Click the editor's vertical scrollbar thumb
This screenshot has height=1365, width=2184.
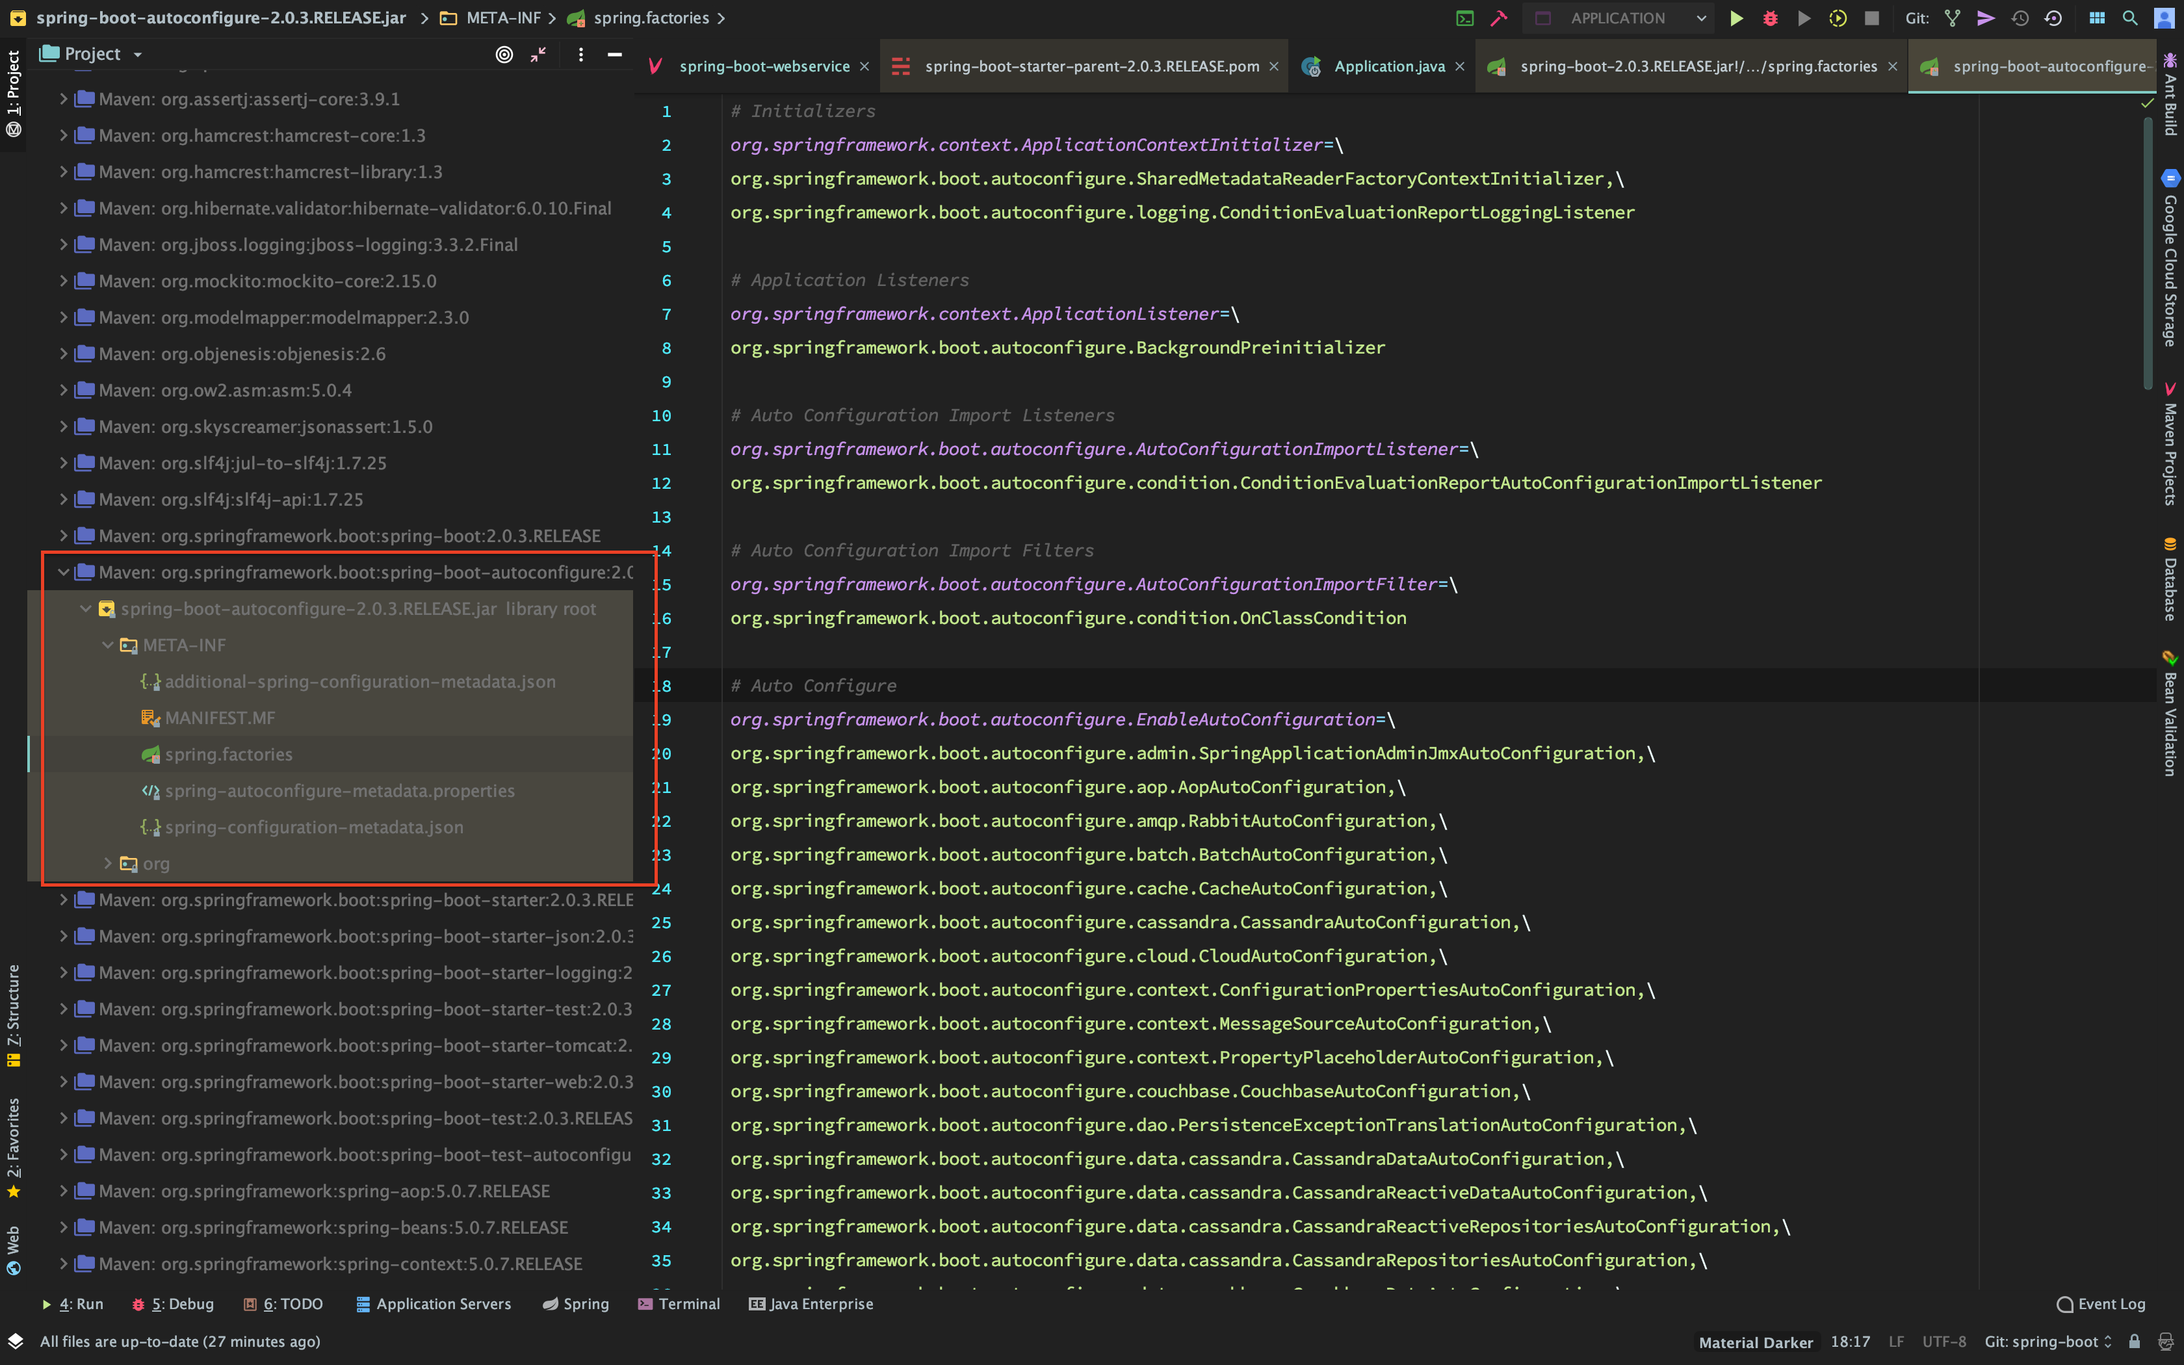coord(2148,253)
